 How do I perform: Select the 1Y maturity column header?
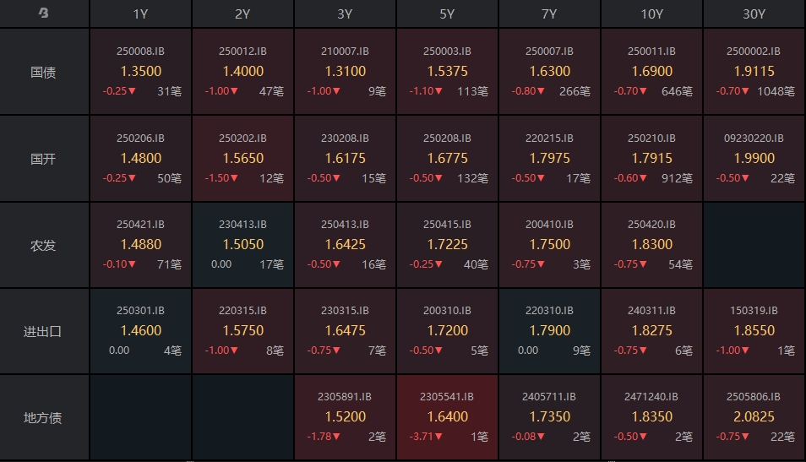tap(141, 14)
